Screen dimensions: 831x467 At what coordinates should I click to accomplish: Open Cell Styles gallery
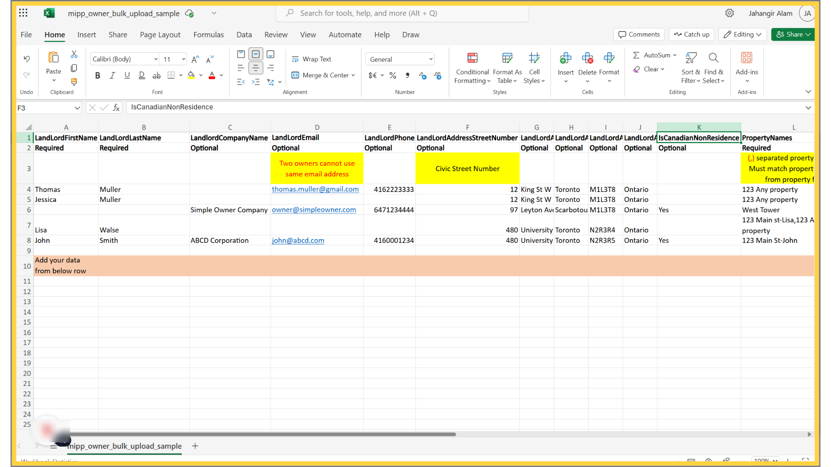(x=534, y=68)
